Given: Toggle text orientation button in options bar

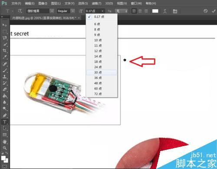Looking at the screenshot, I should pos(20,11).
